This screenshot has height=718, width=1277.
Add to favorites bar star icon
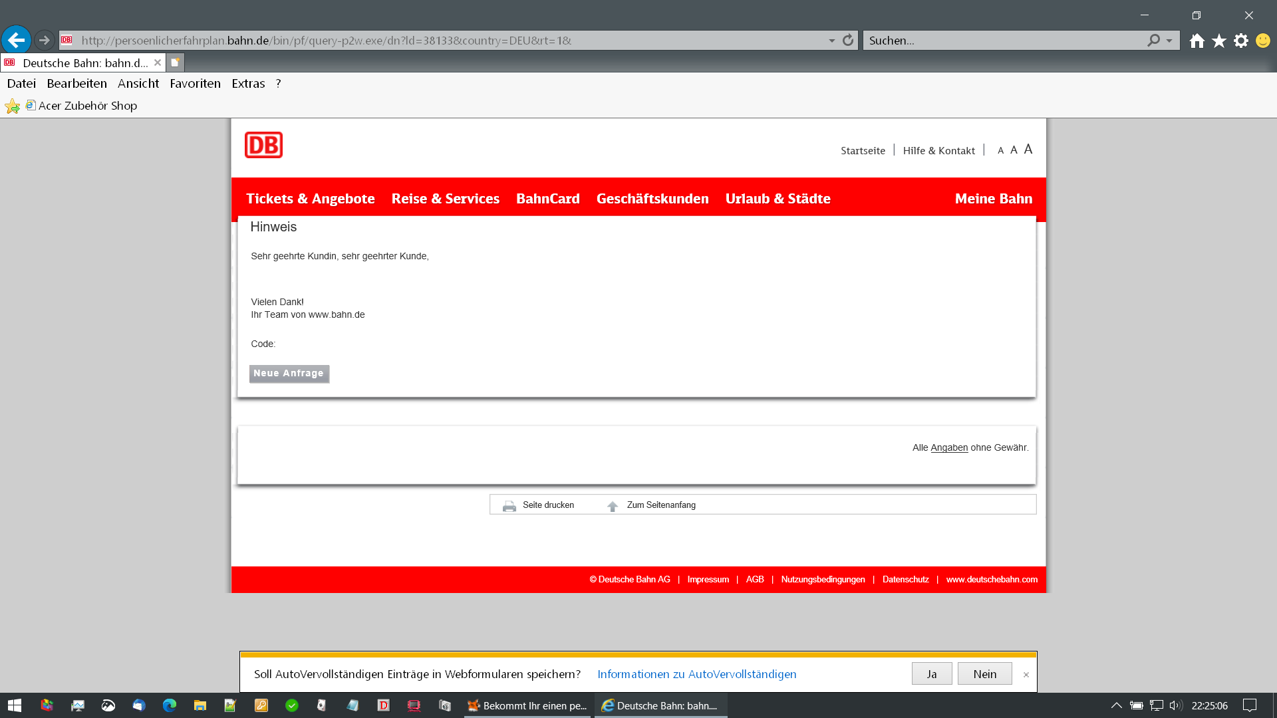[12, 106]
